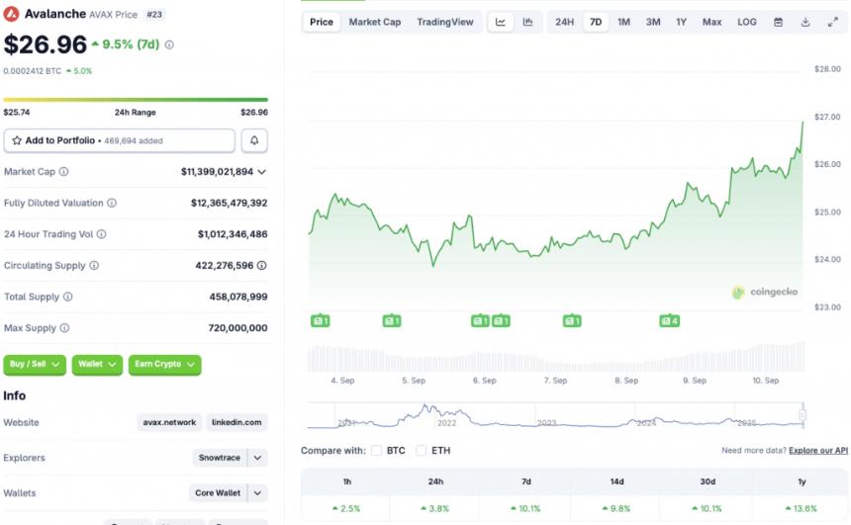
Task: Click the 24h Range price bar
Action: point(136,100)
